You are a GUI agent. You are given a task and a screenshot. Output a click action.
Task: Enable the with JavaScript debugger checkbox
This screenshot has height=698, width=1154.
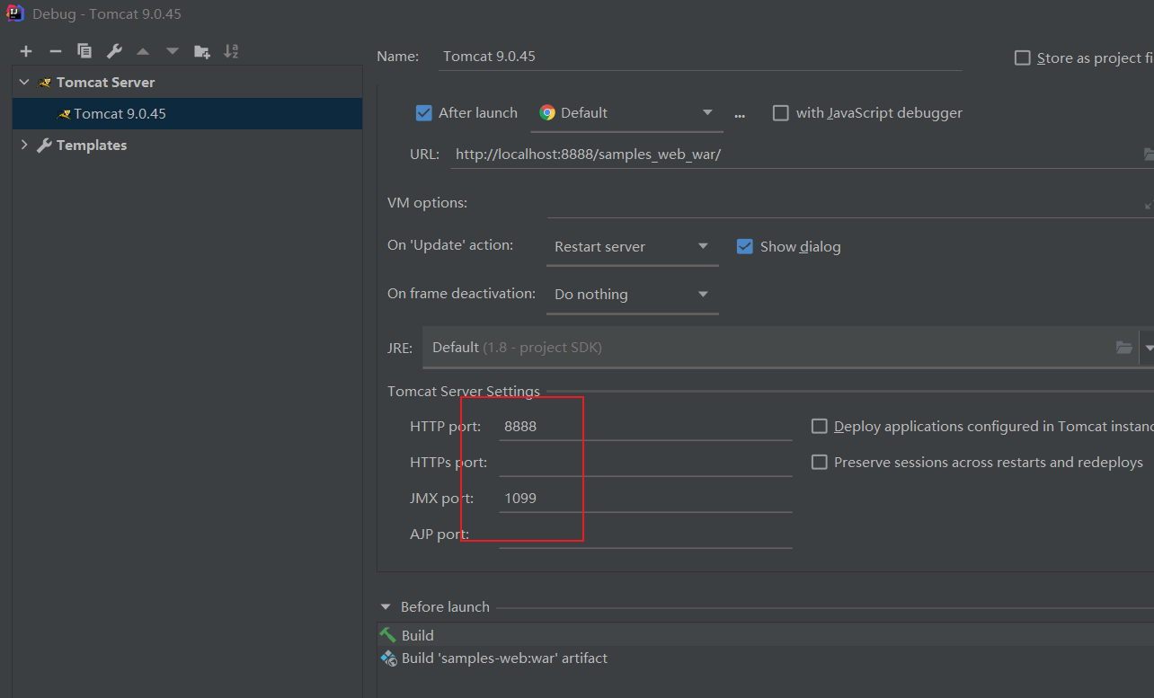pyautogui.click(x=781, y=113)
